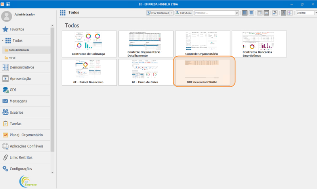Screen dimensions: 317x189
Task: Toggle the user filter toolbar icon
Action: [283, 13]
